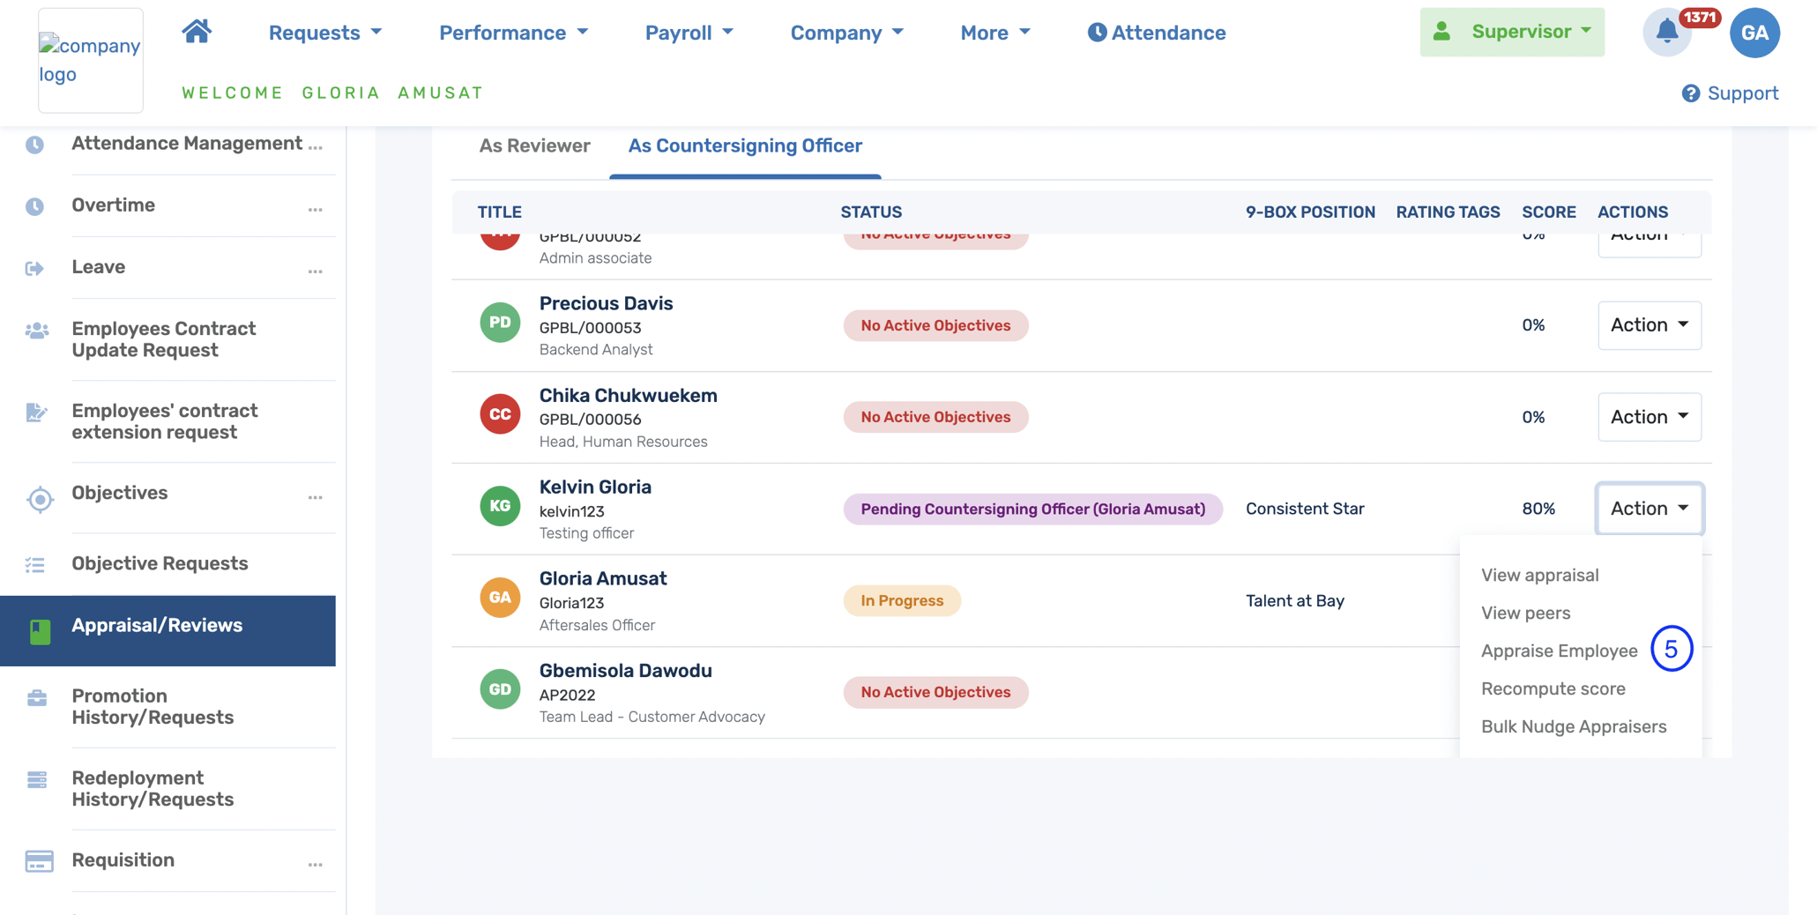Click the Leave icon in sidebar

point(35,268)
